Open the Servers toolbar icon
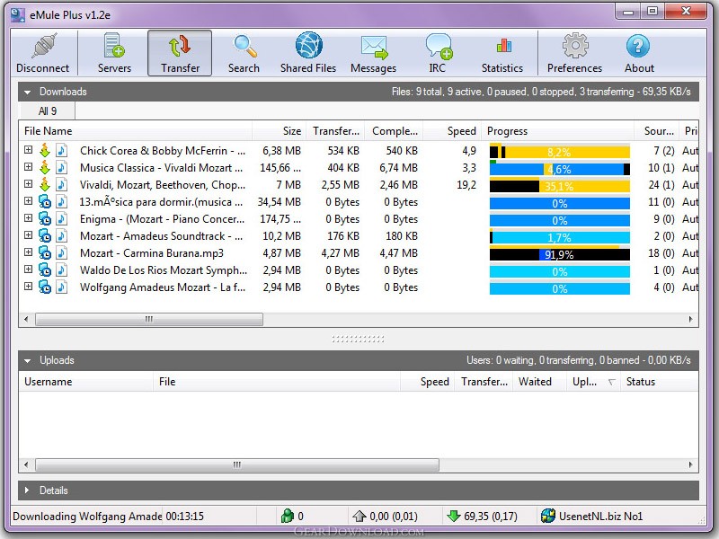 coord(114,46)
